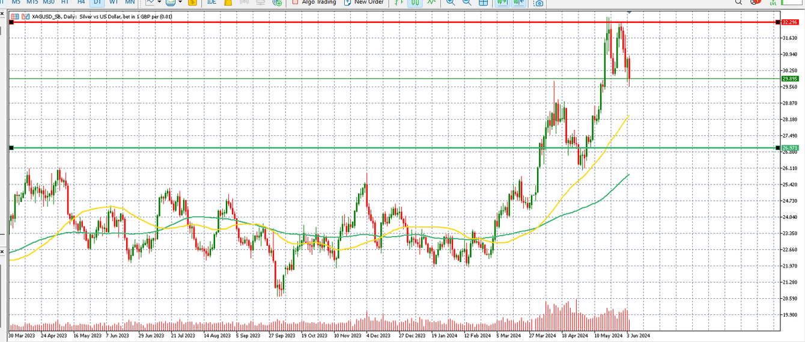
Task: Select the D1 daily timeframe
Action: click(x=97, y=2)
